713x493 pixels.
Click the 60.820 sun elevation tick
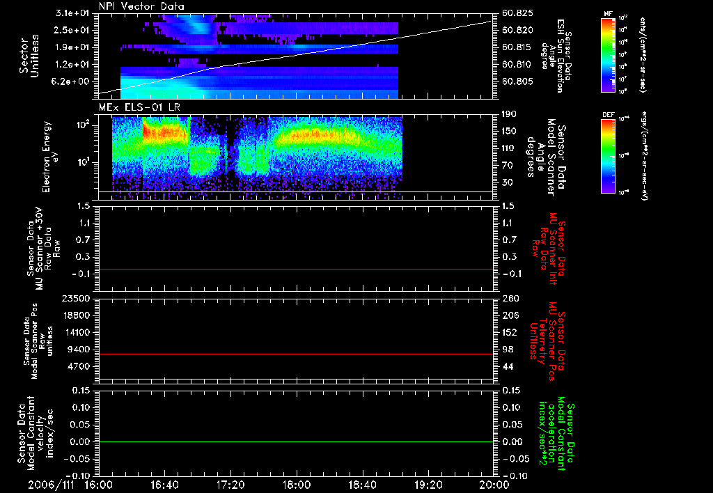coord(517,30)
